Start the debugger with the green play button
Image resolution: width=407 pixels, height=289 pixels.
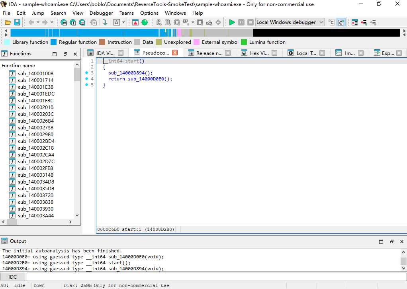(x=232, y=22)
